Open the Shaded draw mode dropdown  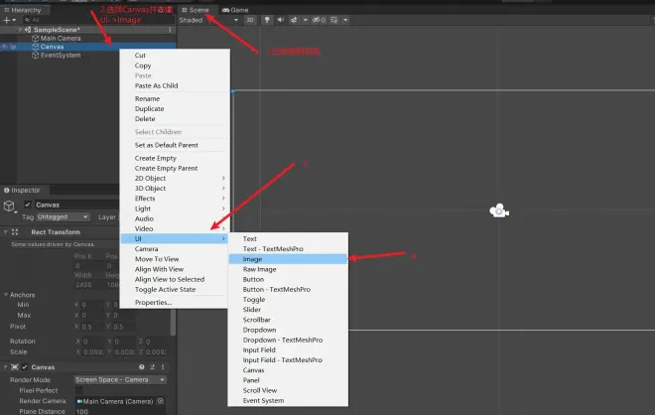tap(208, 20)
